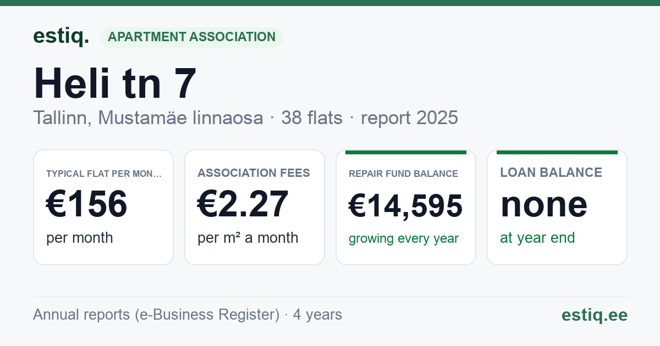Click the growing every year text
The width and height of the screenshot is (660, 346).
(x=404, y=239)
